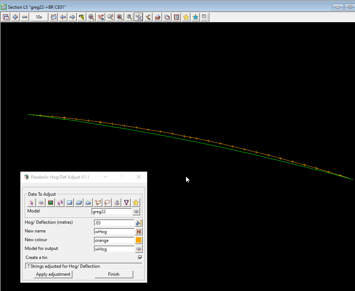Open the model picker for Model for output
Image resolution: width=355 pixels, height=291 pixels.
pos(139,249)
